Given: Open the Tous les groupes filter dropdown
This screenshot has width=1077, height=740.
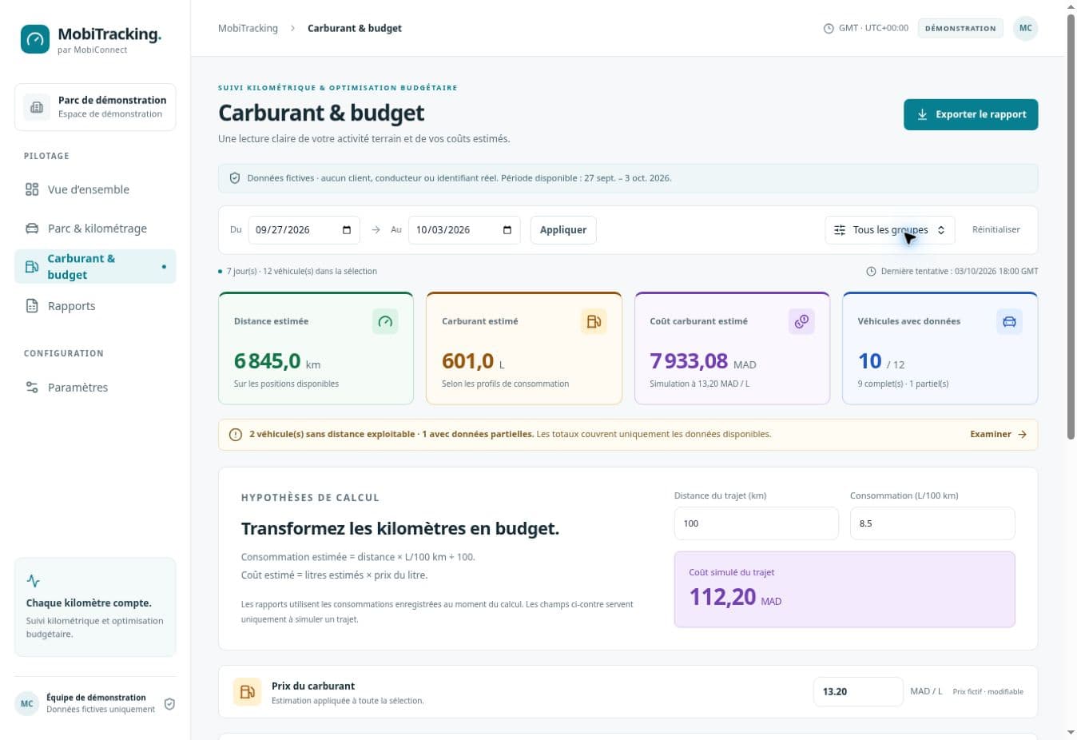Looking at the screenshot, I should (x=890, y=230).
